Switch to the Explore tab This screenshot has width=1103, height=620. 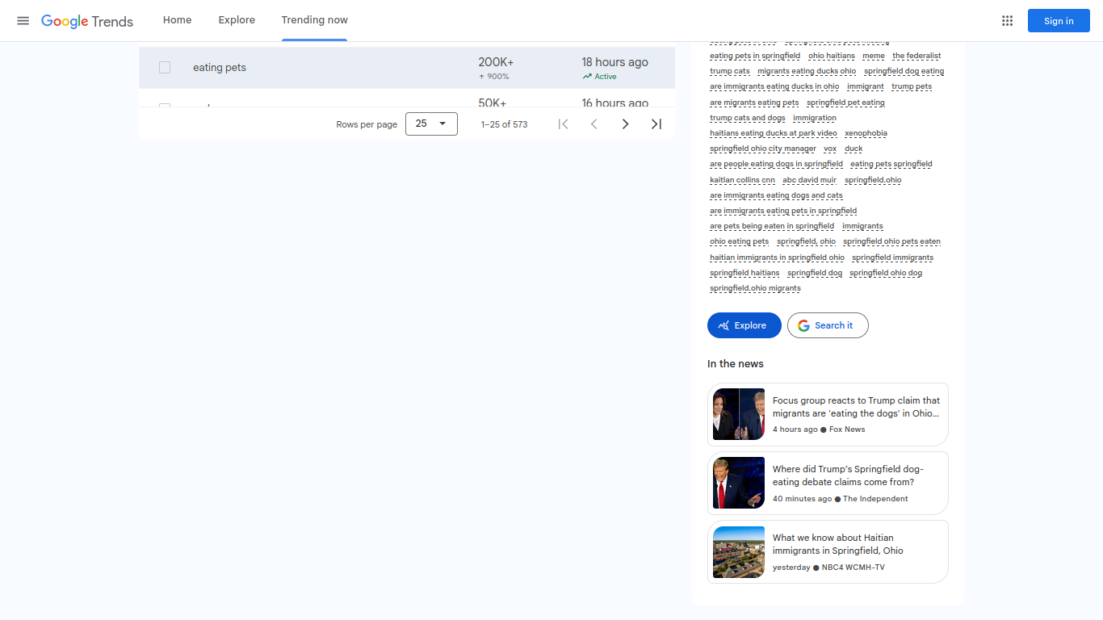coord(237,20)
